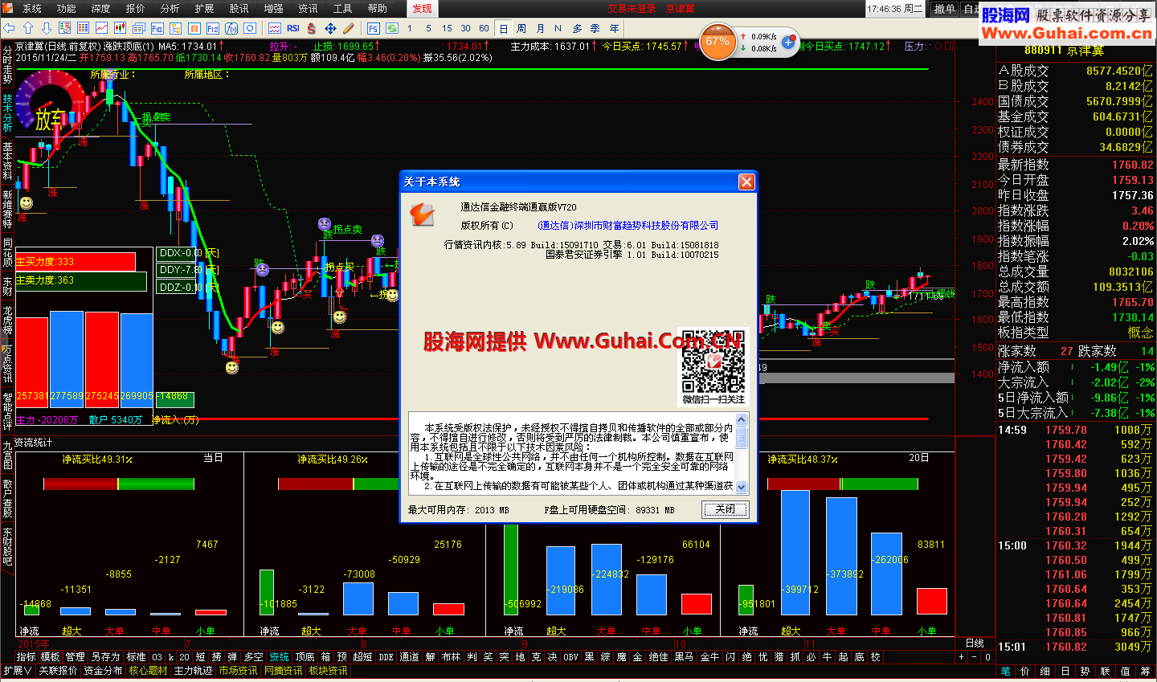
Task: Select the OBV indicator button
Action: click(x=570, y=657)
